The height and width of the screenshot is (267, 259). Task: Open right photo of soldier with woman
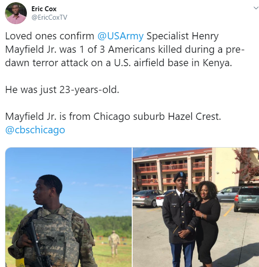(196, 207)
